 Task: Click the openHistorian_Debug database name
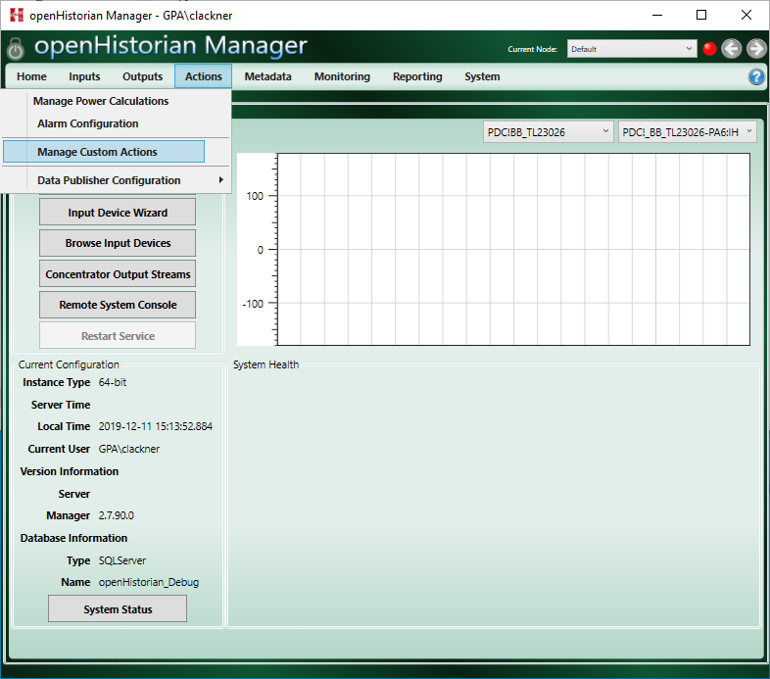point(148,582)
